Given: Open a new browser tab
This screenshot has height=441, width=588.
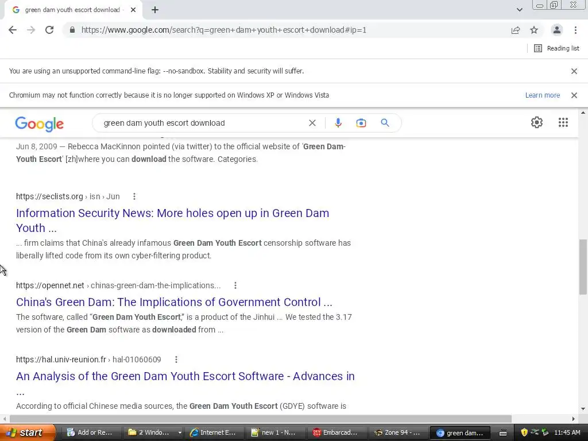Looking at the screenshot, I should pyautogui.click(x=155, y=10).
